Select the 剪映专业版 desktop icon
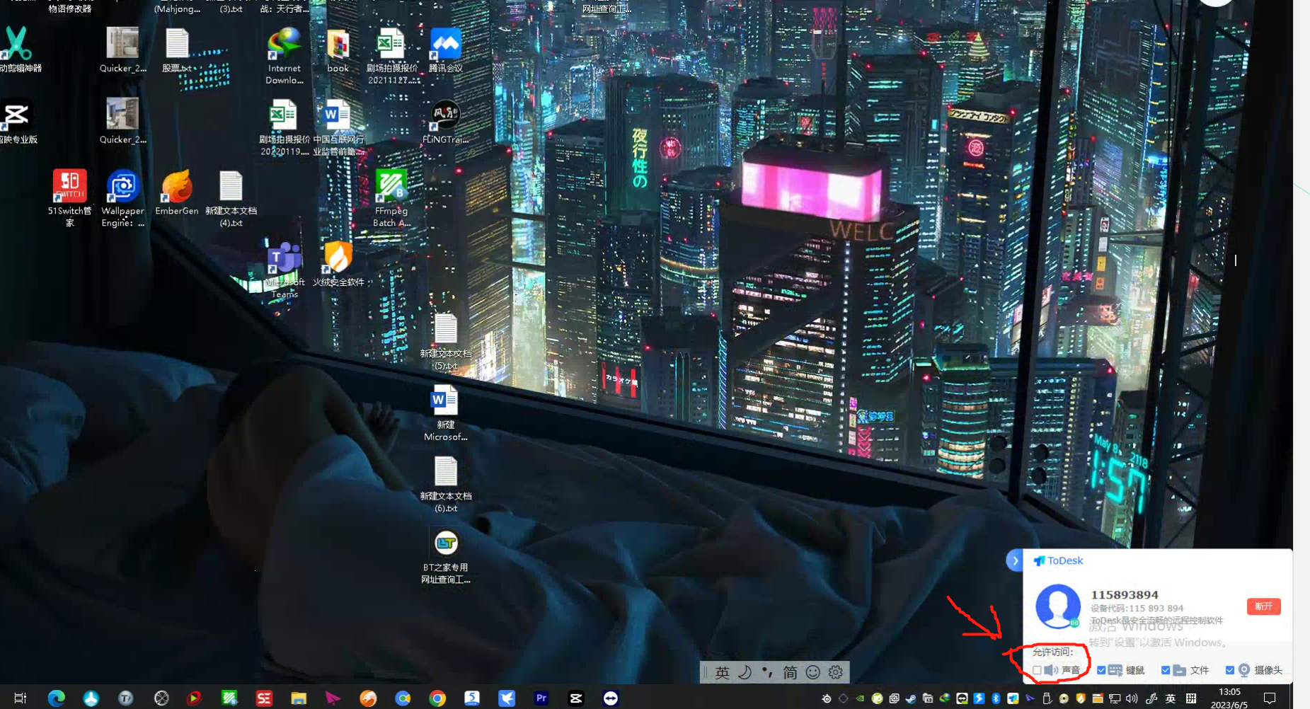 pyautogui.click(x=16, y=122)
